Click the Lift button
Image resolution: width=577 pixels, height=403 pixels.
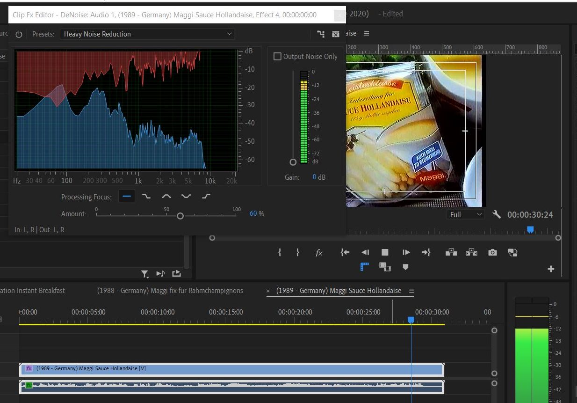[x=451, y=252]
